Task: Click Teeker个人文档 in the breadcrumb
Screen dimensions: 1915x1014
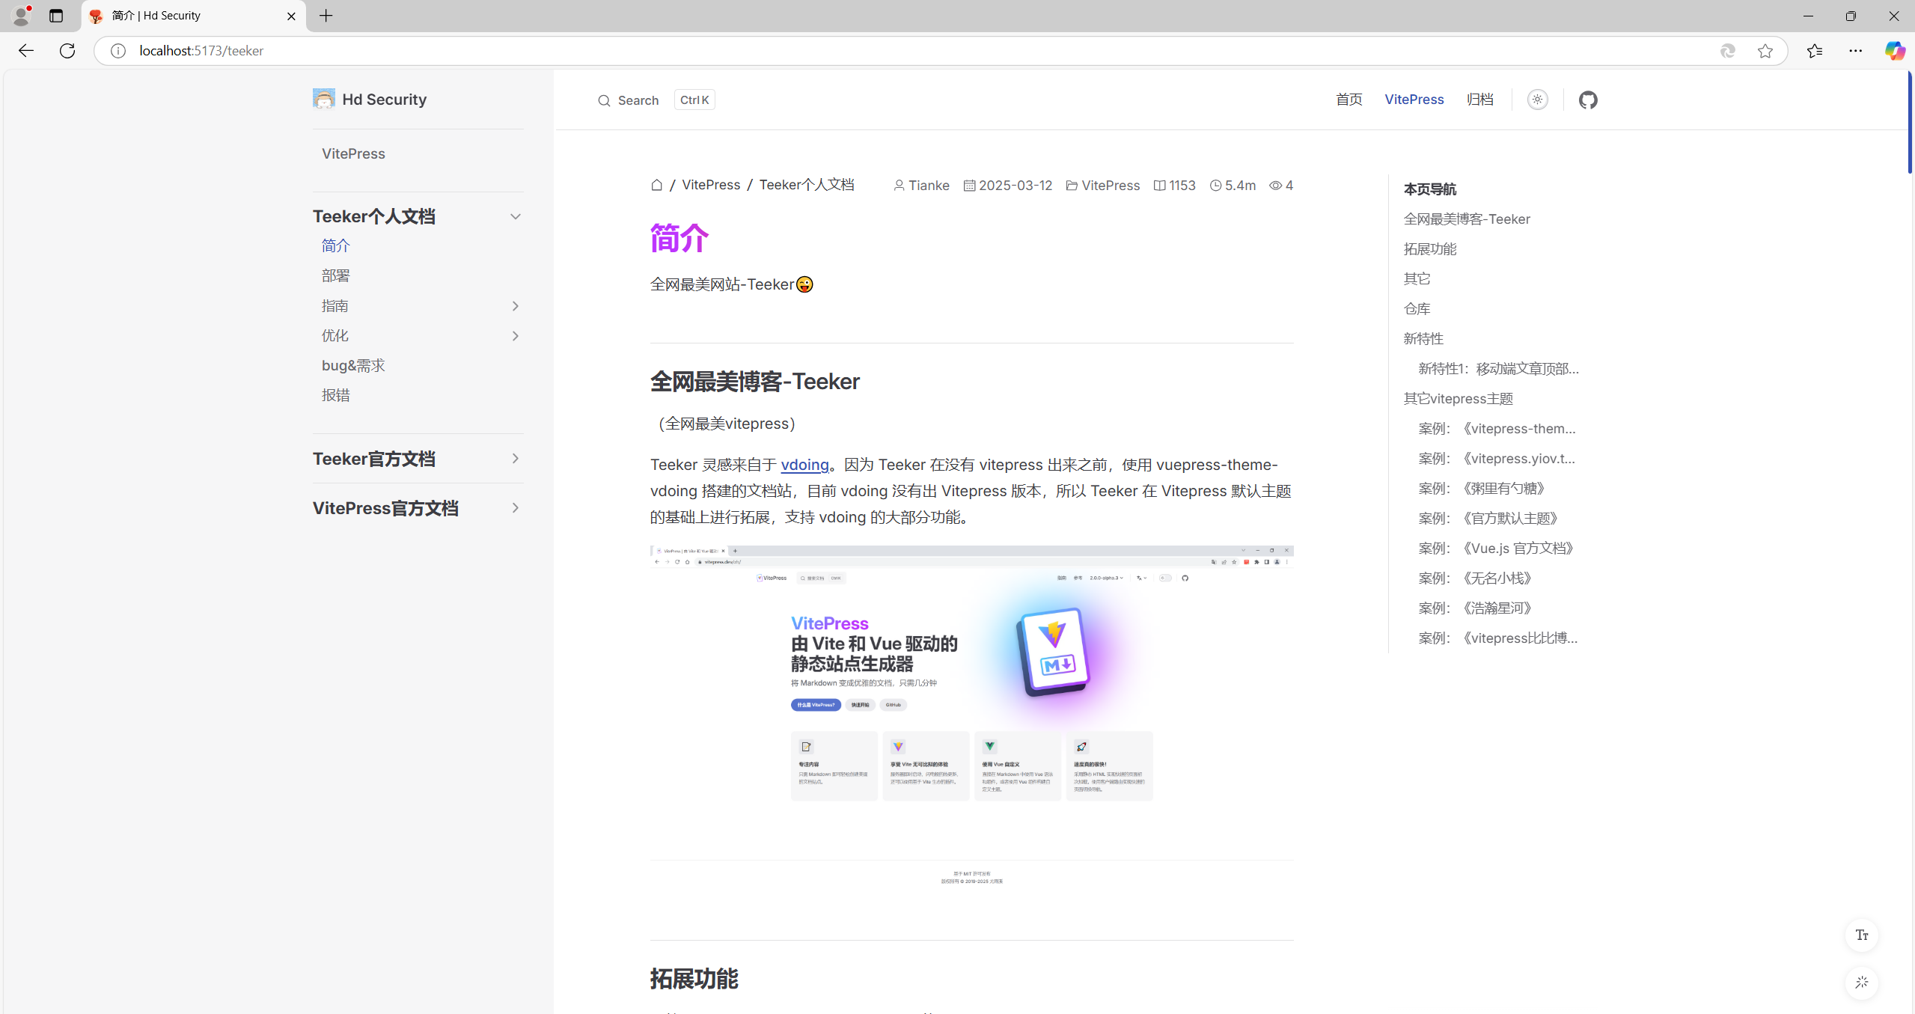Action: pyautogui.click(x=807, y=185)
